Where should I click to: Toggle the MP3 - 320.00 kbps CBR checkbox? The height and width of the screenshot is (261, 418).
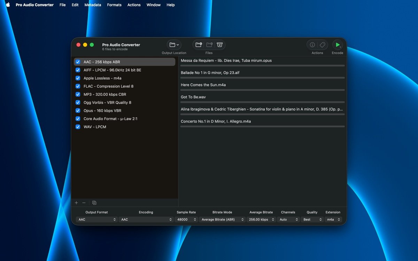pyautogui.click(x=78, y=94)
